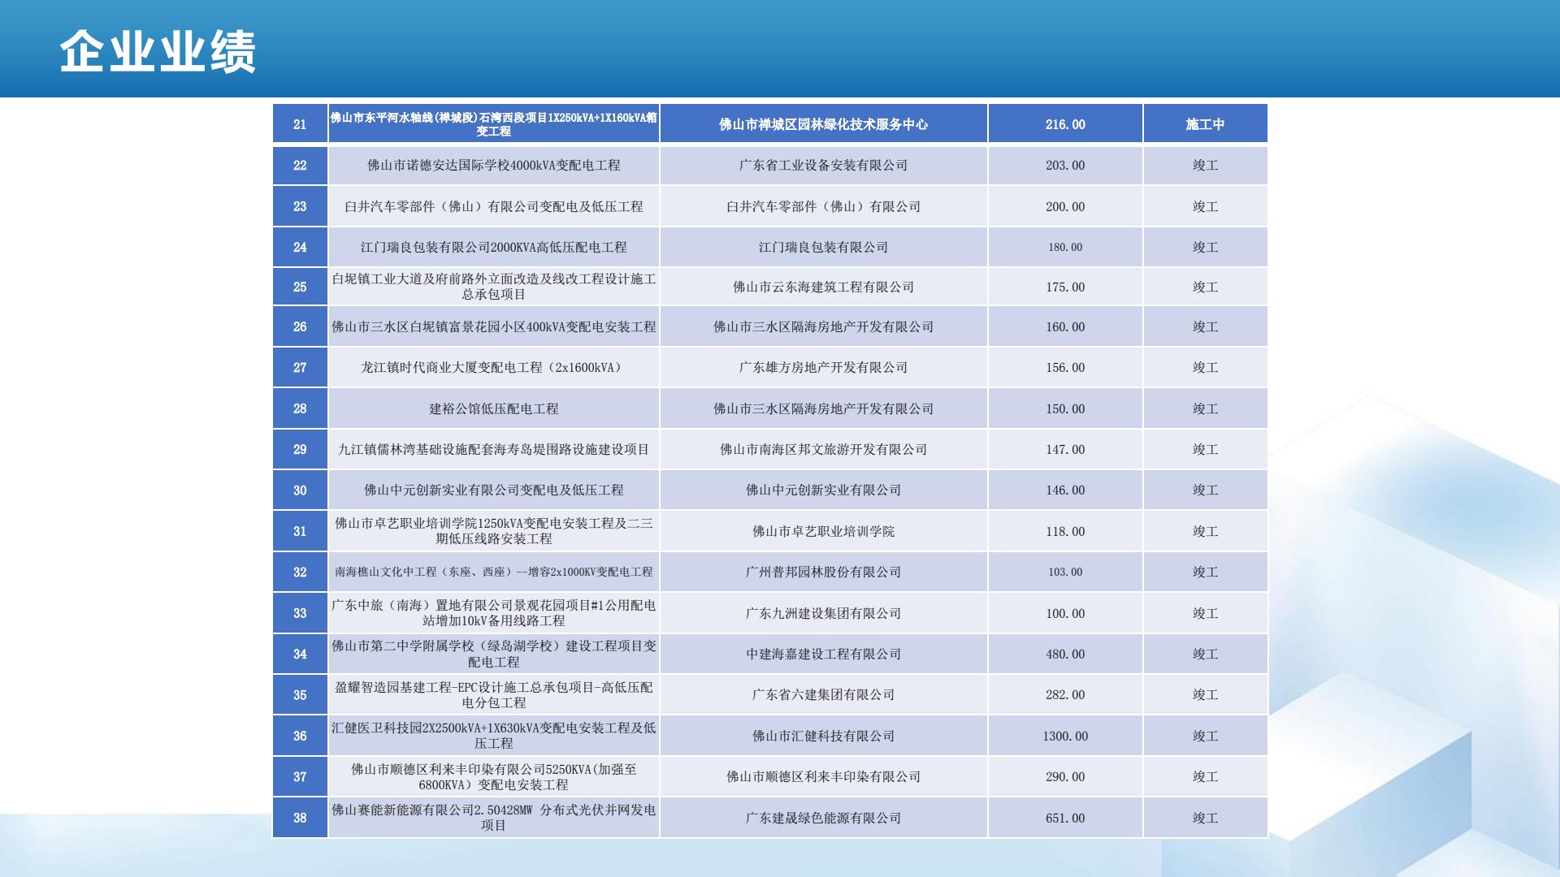Screen dimensions: 1560x877
Task: Select row number "22" cell
Action: (x=300, y=166)
